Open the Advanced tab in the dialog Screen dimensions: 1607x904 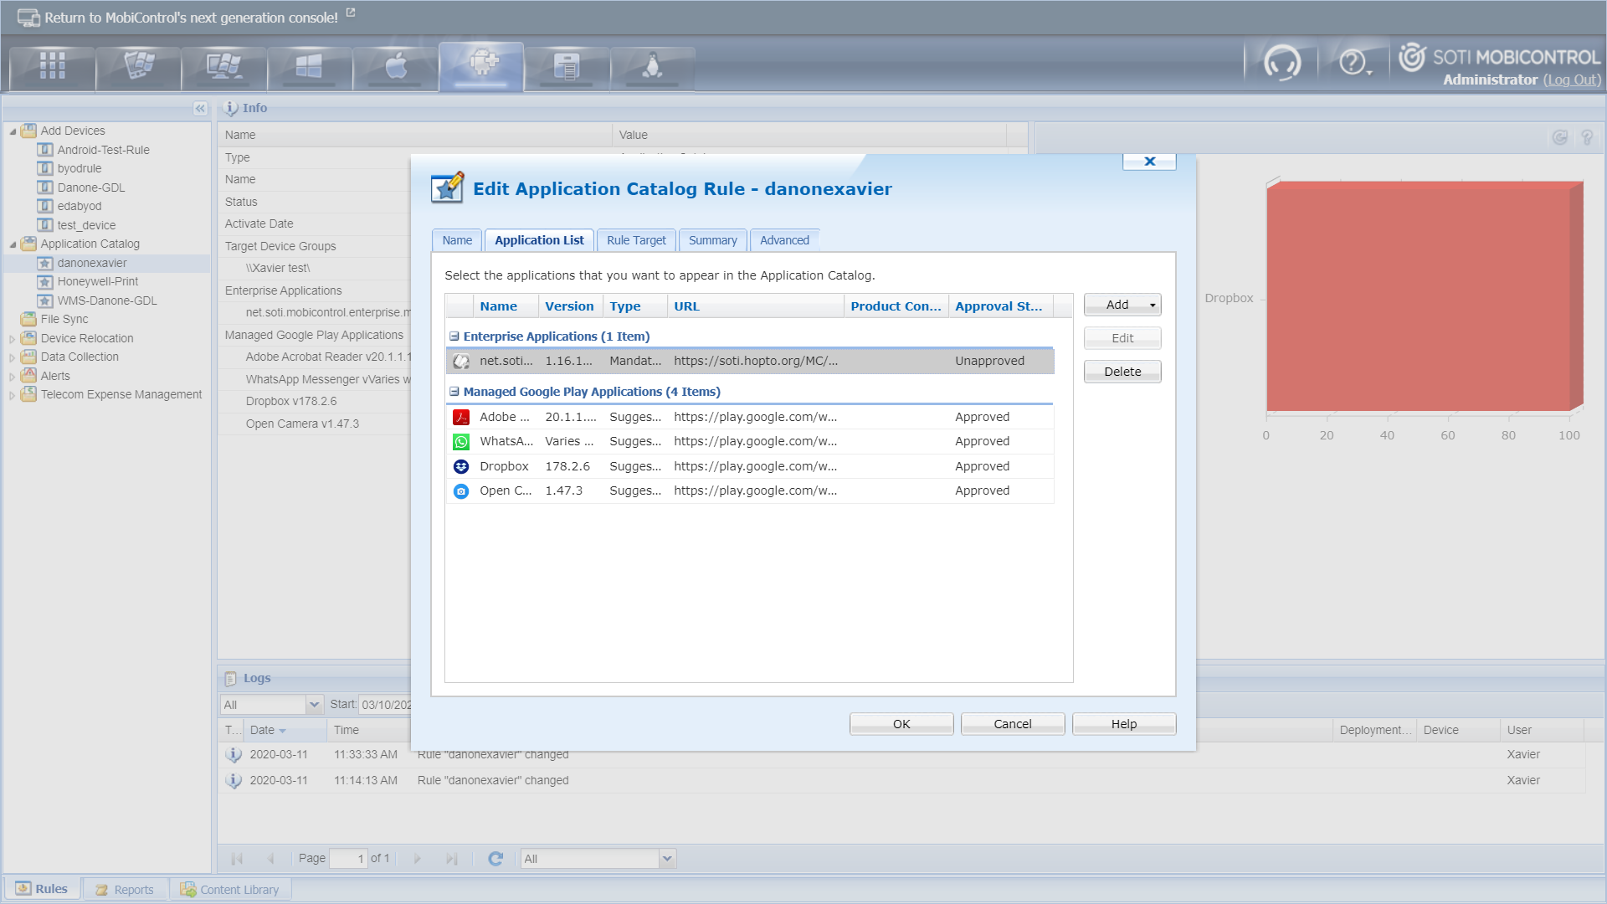784,240
